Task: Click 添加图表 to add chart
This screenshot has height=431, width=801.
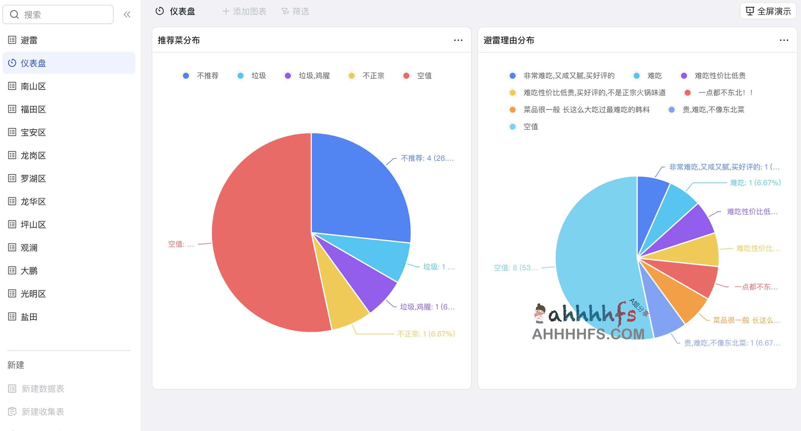Action: 244,12
